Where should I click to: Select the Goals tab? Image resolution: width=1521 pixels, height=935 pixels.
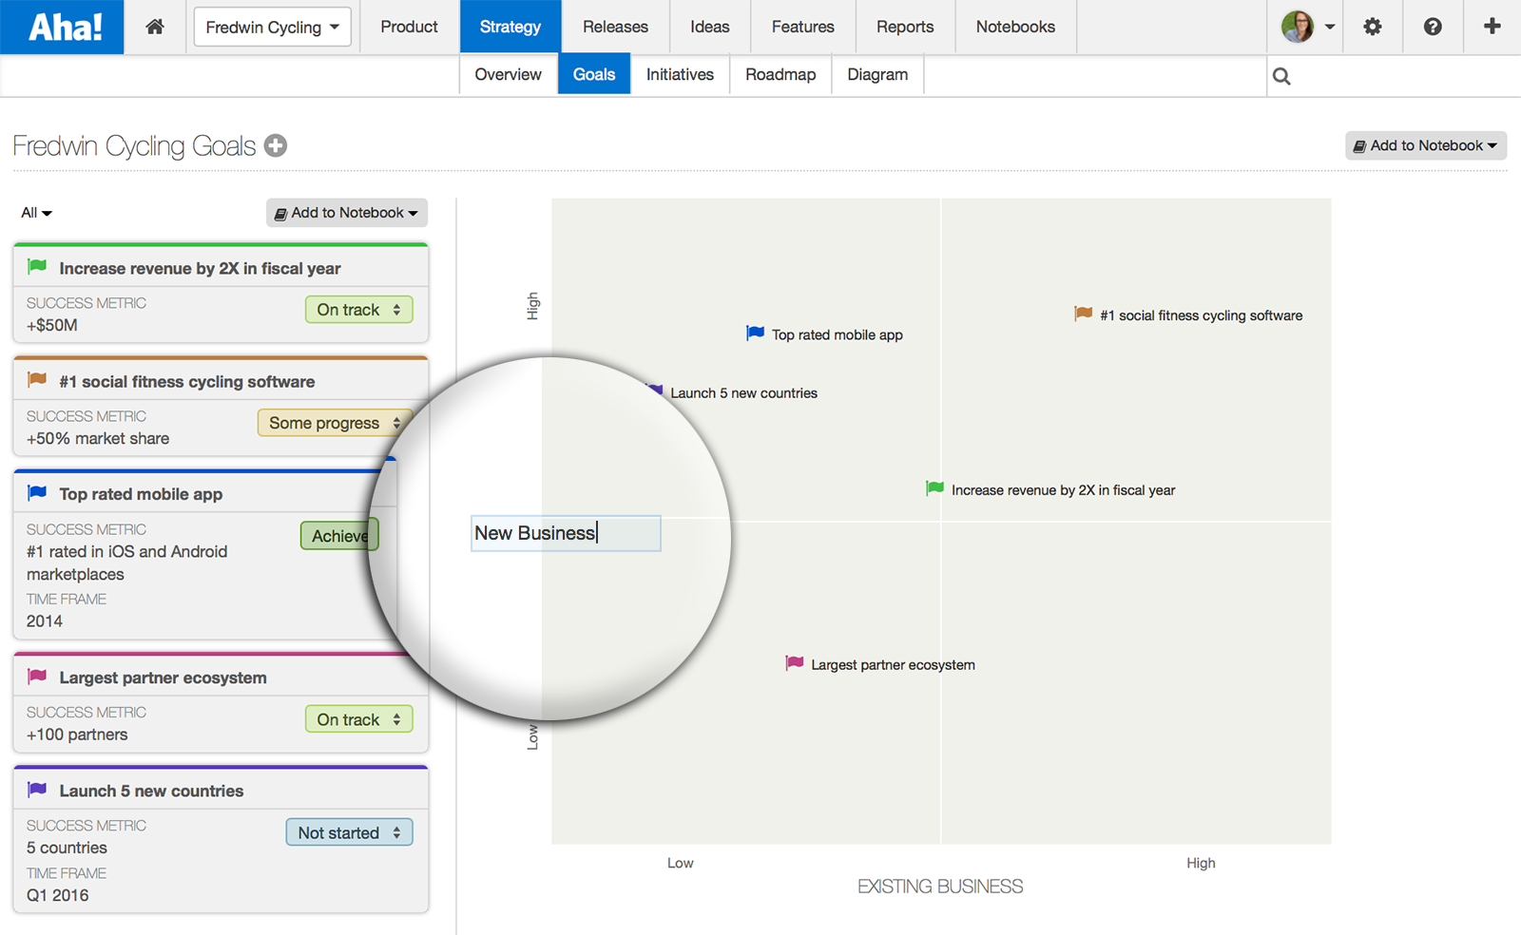click(594, 74)
